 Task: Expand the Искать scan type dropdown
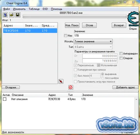93,41
